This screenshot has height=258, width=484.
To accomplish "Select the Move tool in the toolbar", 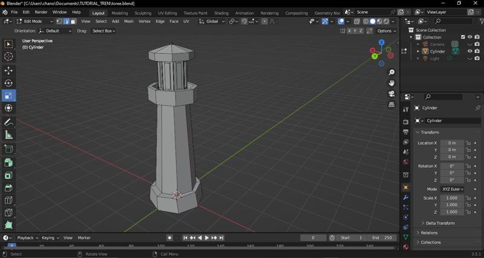I will tap(8, 71).
